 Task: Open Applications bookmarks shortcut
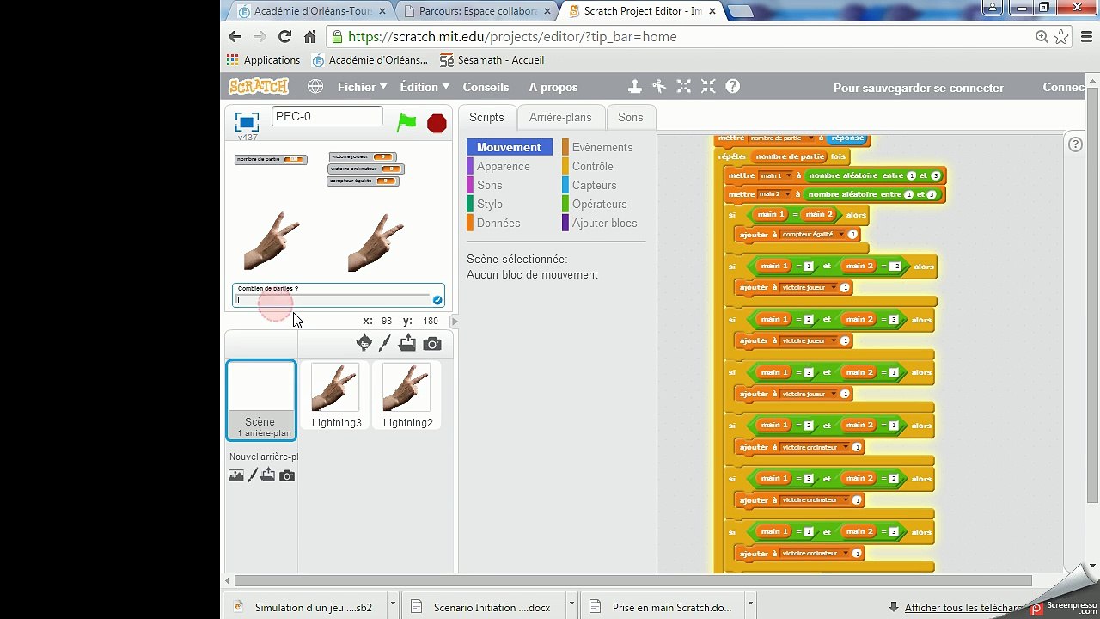(x=264, y=60)
